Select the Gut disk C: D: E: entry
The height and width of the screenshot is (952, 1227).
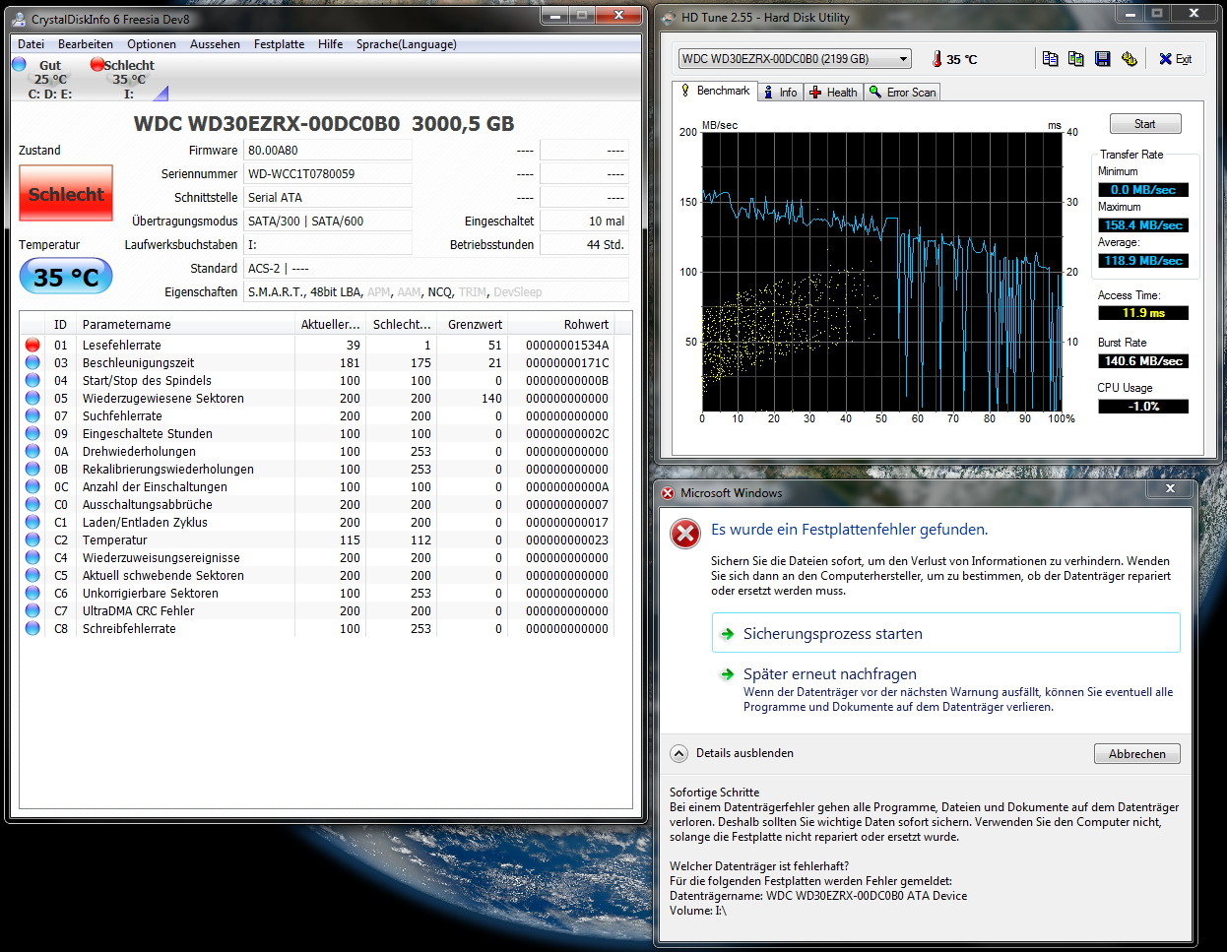click(49, 79)
